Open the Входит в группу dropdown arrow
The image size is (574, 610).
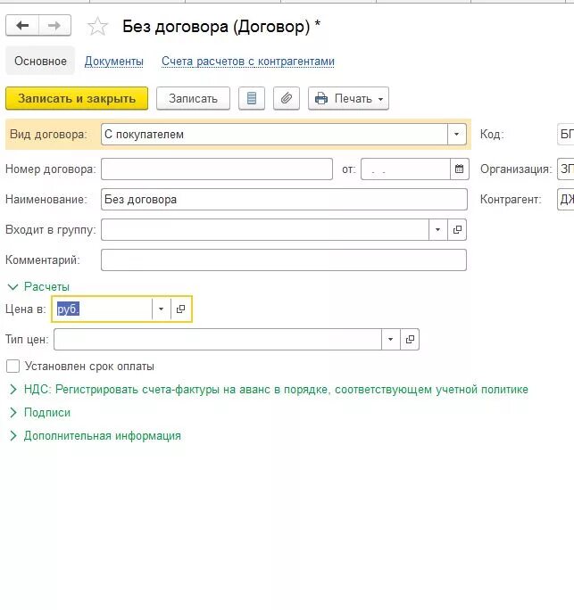pos(438,229)
